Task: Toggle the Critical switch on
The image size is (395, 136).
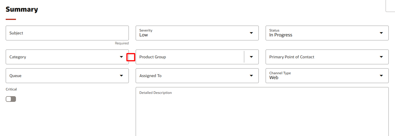Action: (11, 99)
